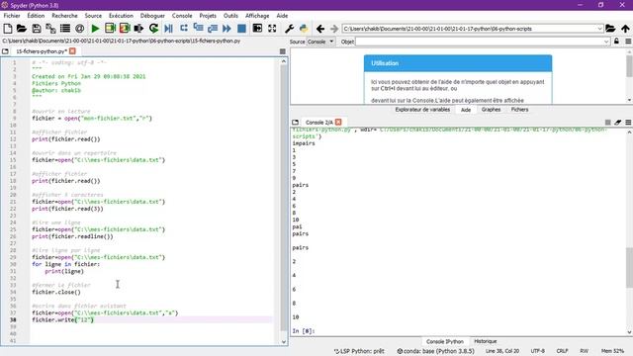
Task: Go back with left arrow
Action: click(320, 29)
